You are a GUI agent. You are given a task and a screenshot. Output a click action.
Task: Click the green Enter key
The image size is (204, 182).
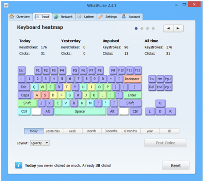(132, 95)
